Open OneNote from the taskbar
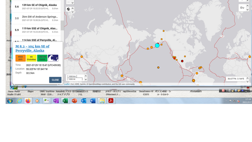252x142 pixels. point(56,101)
